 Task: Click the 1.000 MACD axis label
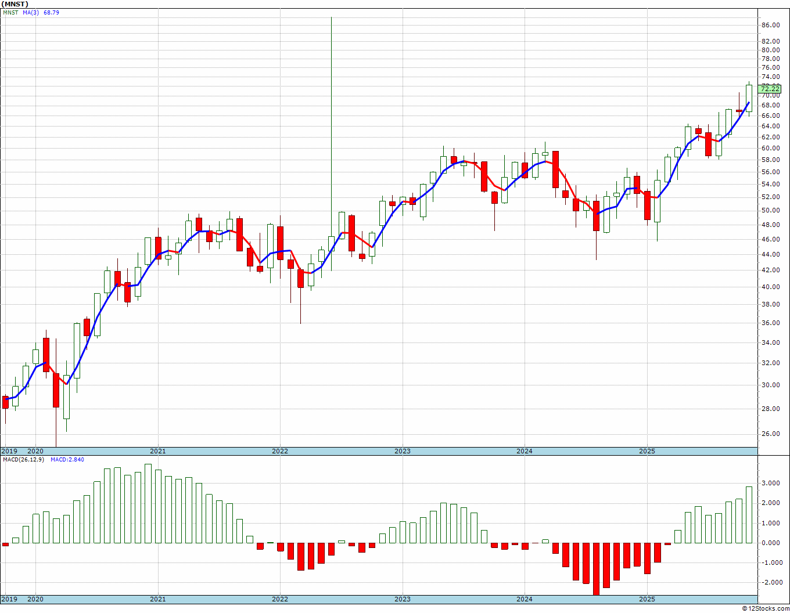(x=771, y=523)
